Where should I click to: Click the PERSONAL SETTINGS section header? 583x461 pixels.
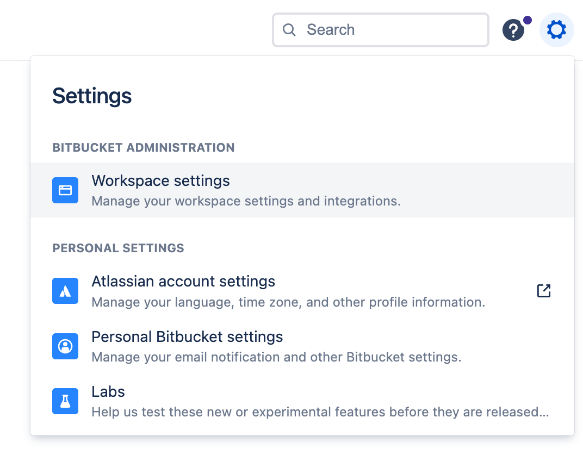click(118, 248)
